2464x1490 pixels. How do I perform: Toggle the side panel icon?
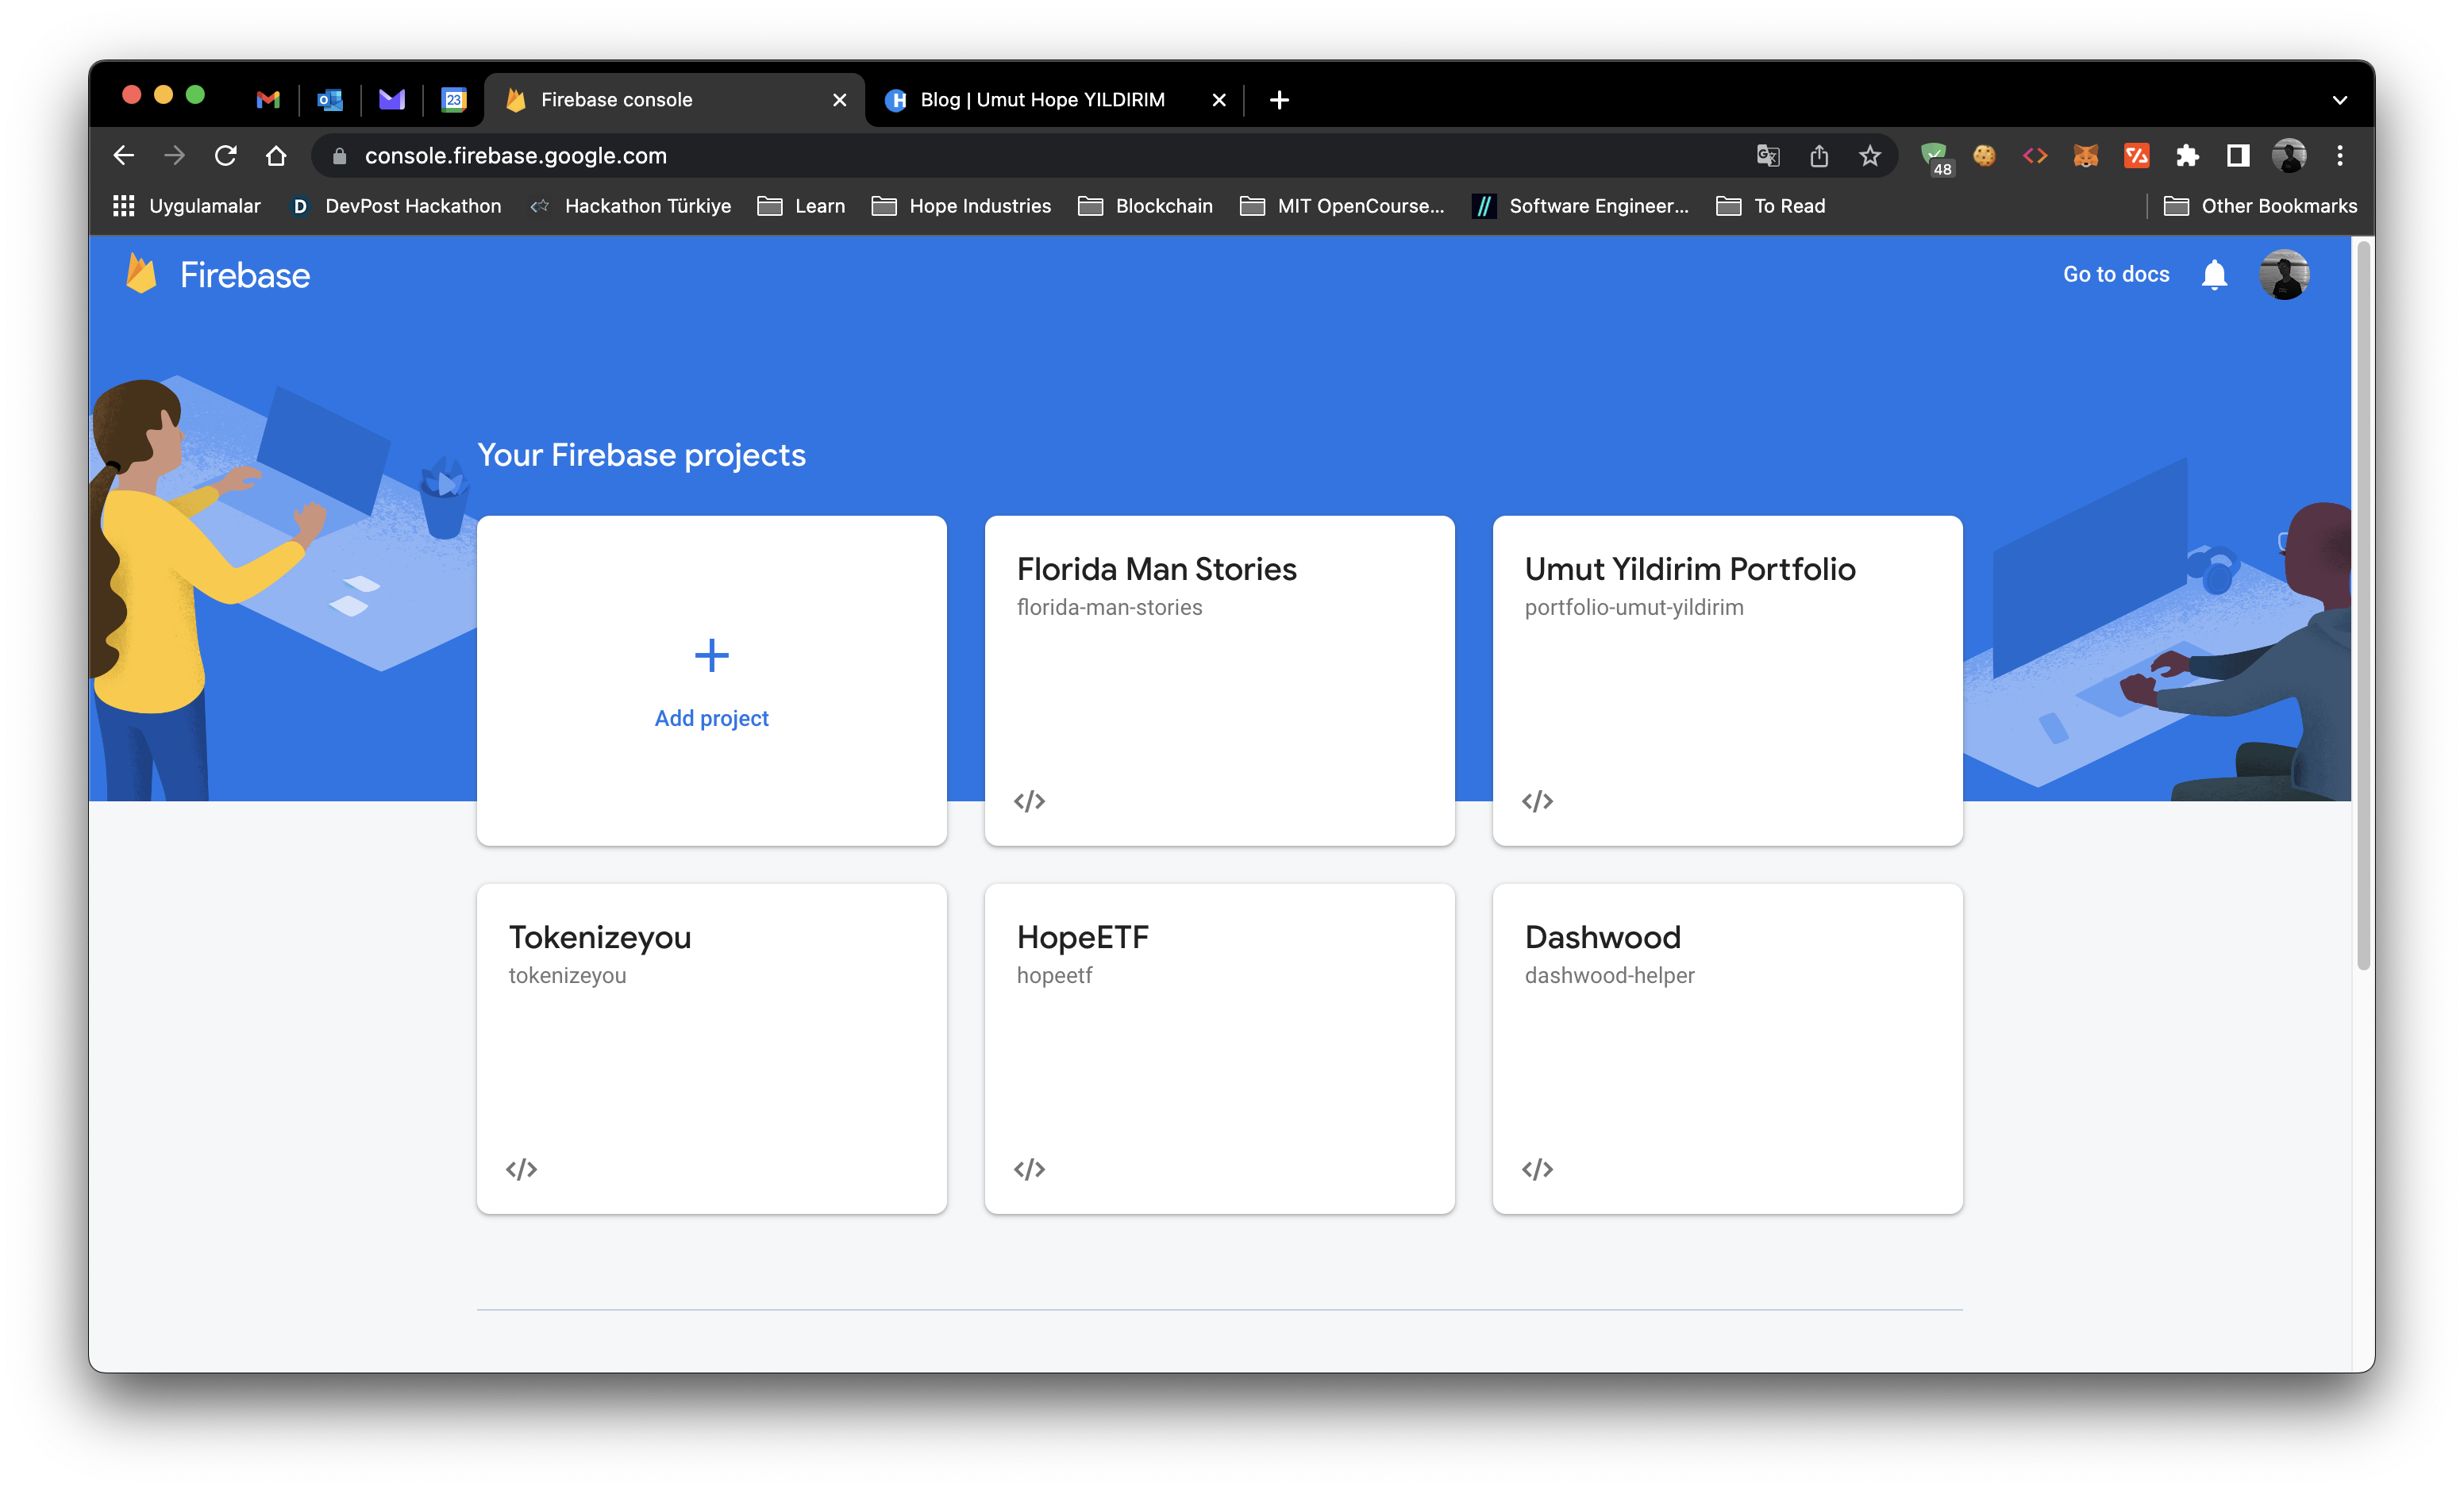pyautogui.click(x=2237, y=156)
